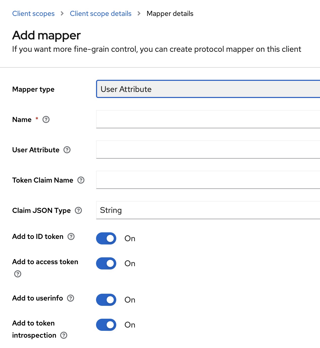This screenshot has width=320, height=348.
Task: Click into the User Attribute input field
Action: (208, 150)
